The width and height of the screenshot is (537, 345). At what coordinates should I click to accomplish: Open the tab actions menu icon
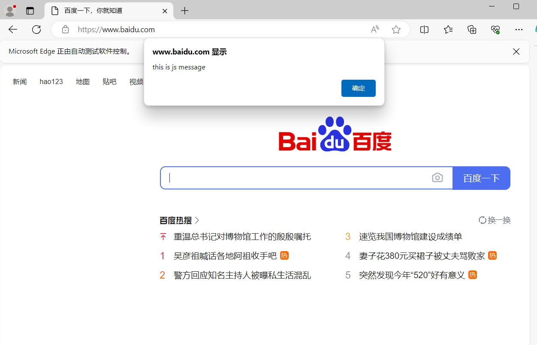pos(30,11)
